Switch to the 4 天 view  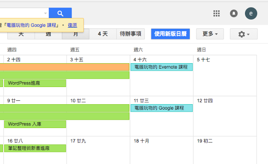click(x=103, y=34)
